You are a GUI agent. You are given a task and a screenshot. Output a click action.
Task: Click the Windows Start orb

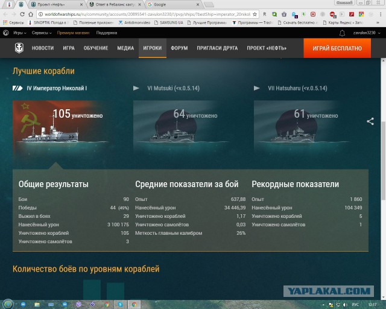[8, 304]
